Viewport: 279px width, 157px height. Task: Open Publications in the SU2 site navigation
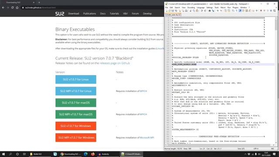(89, 14)
